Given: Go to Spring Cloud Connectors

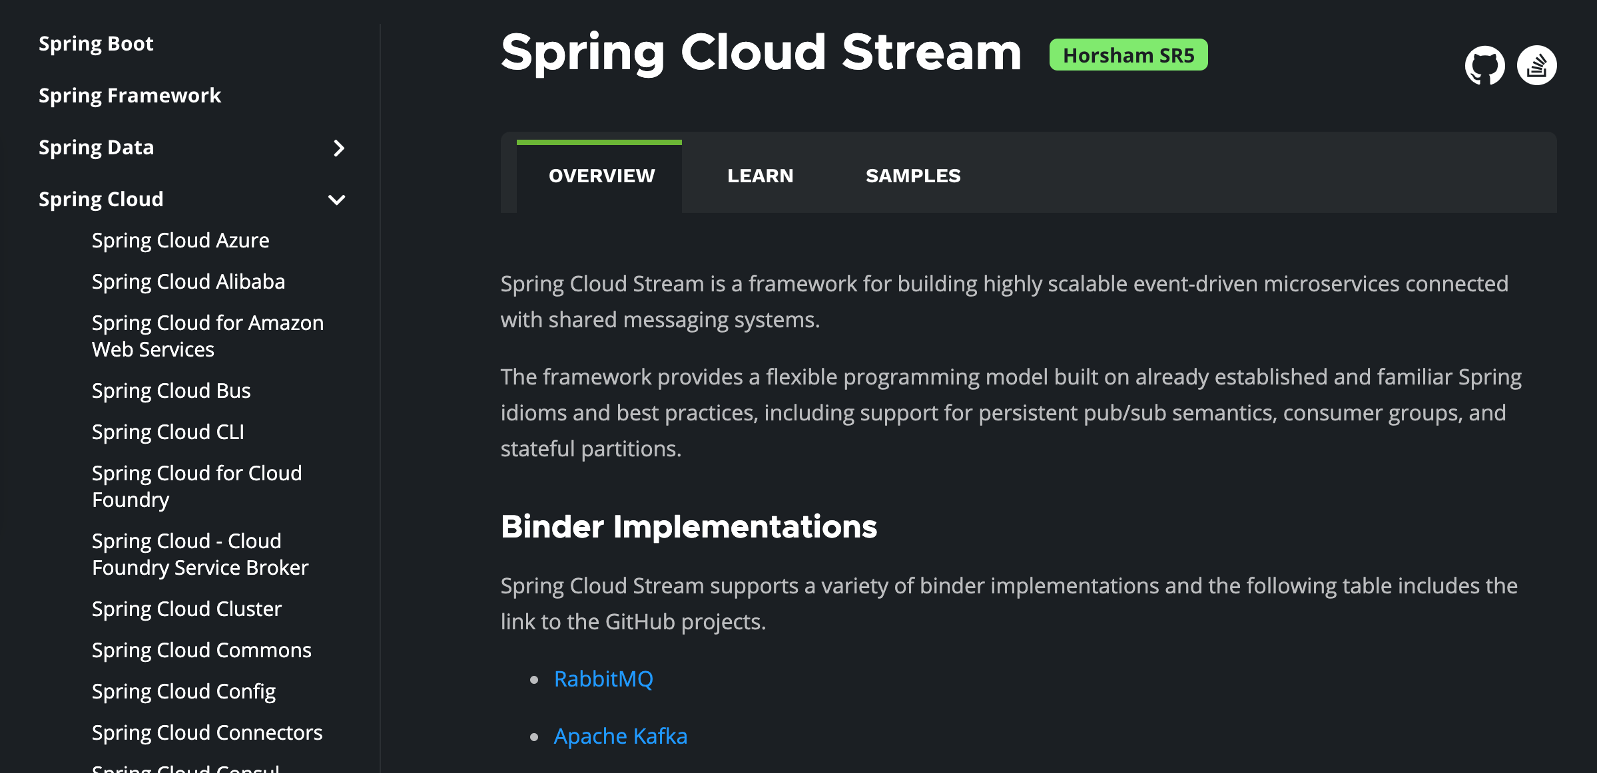Looking at the screenshot, I should 207,732.
